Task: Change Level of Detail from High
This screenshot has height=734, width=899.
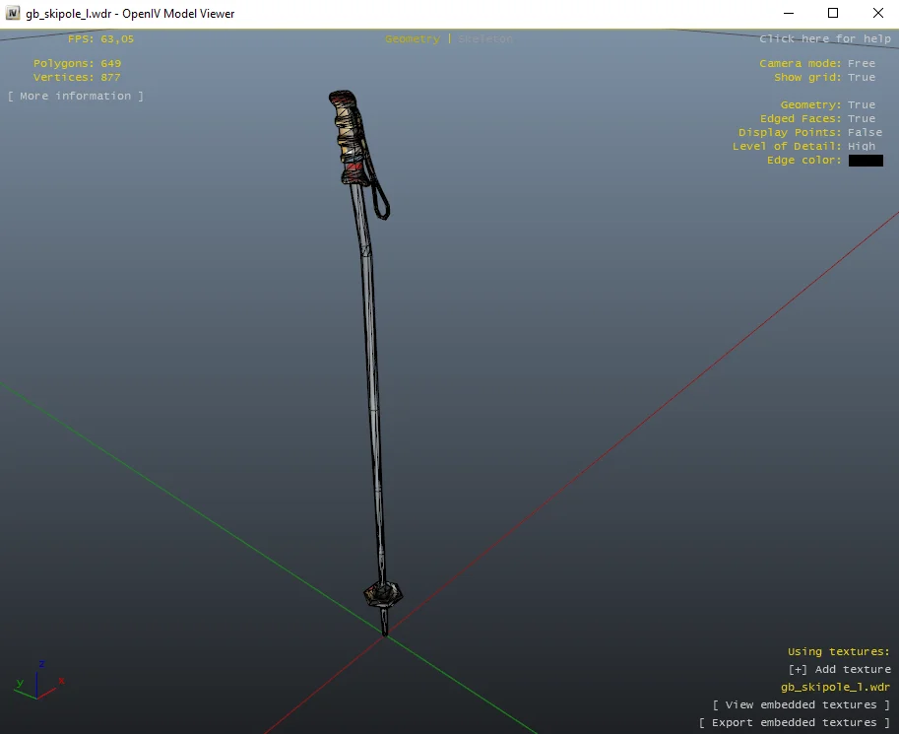Action: coord(861,146)
